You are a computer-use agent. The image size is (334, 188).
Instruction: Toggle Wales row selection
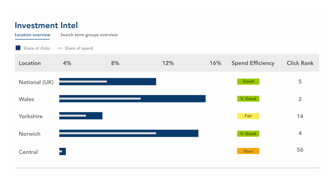tap(26, 99)
